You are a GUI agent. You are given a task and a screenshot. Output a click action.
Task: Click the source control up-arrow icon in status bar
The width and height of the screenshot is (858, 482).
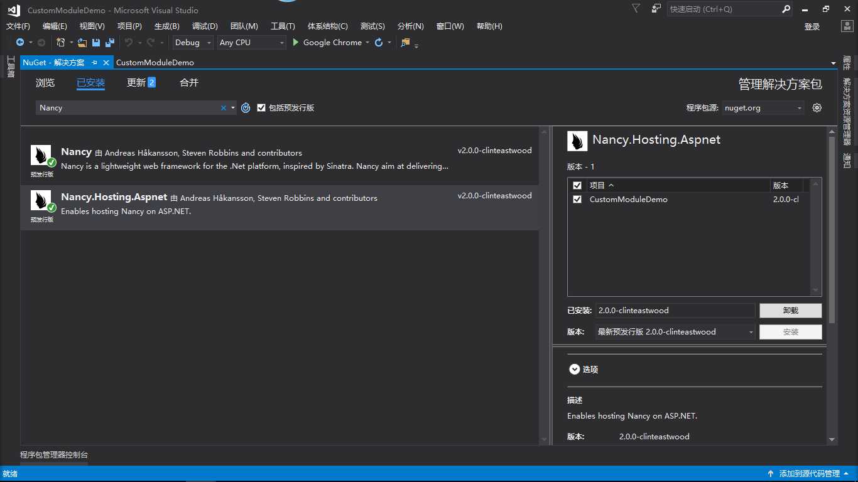click(x=771, y=474)
